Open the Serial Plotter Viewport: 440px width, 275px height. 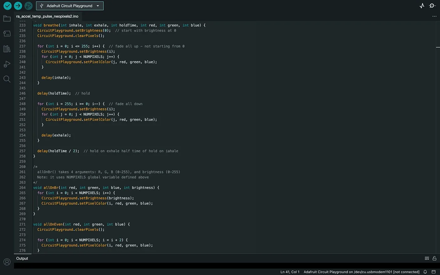(422, 6)
